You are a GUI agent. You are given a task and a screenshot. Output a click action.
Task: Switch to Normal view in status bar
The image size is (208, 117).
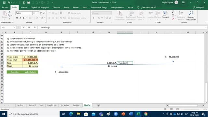[x=165, y=109]
